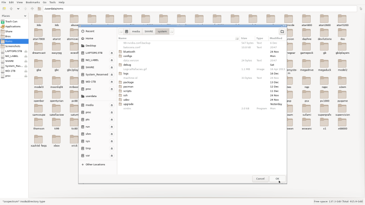Select the udev folder in dialog
Viewport: 365px width, 205px height.
[202, 100]
